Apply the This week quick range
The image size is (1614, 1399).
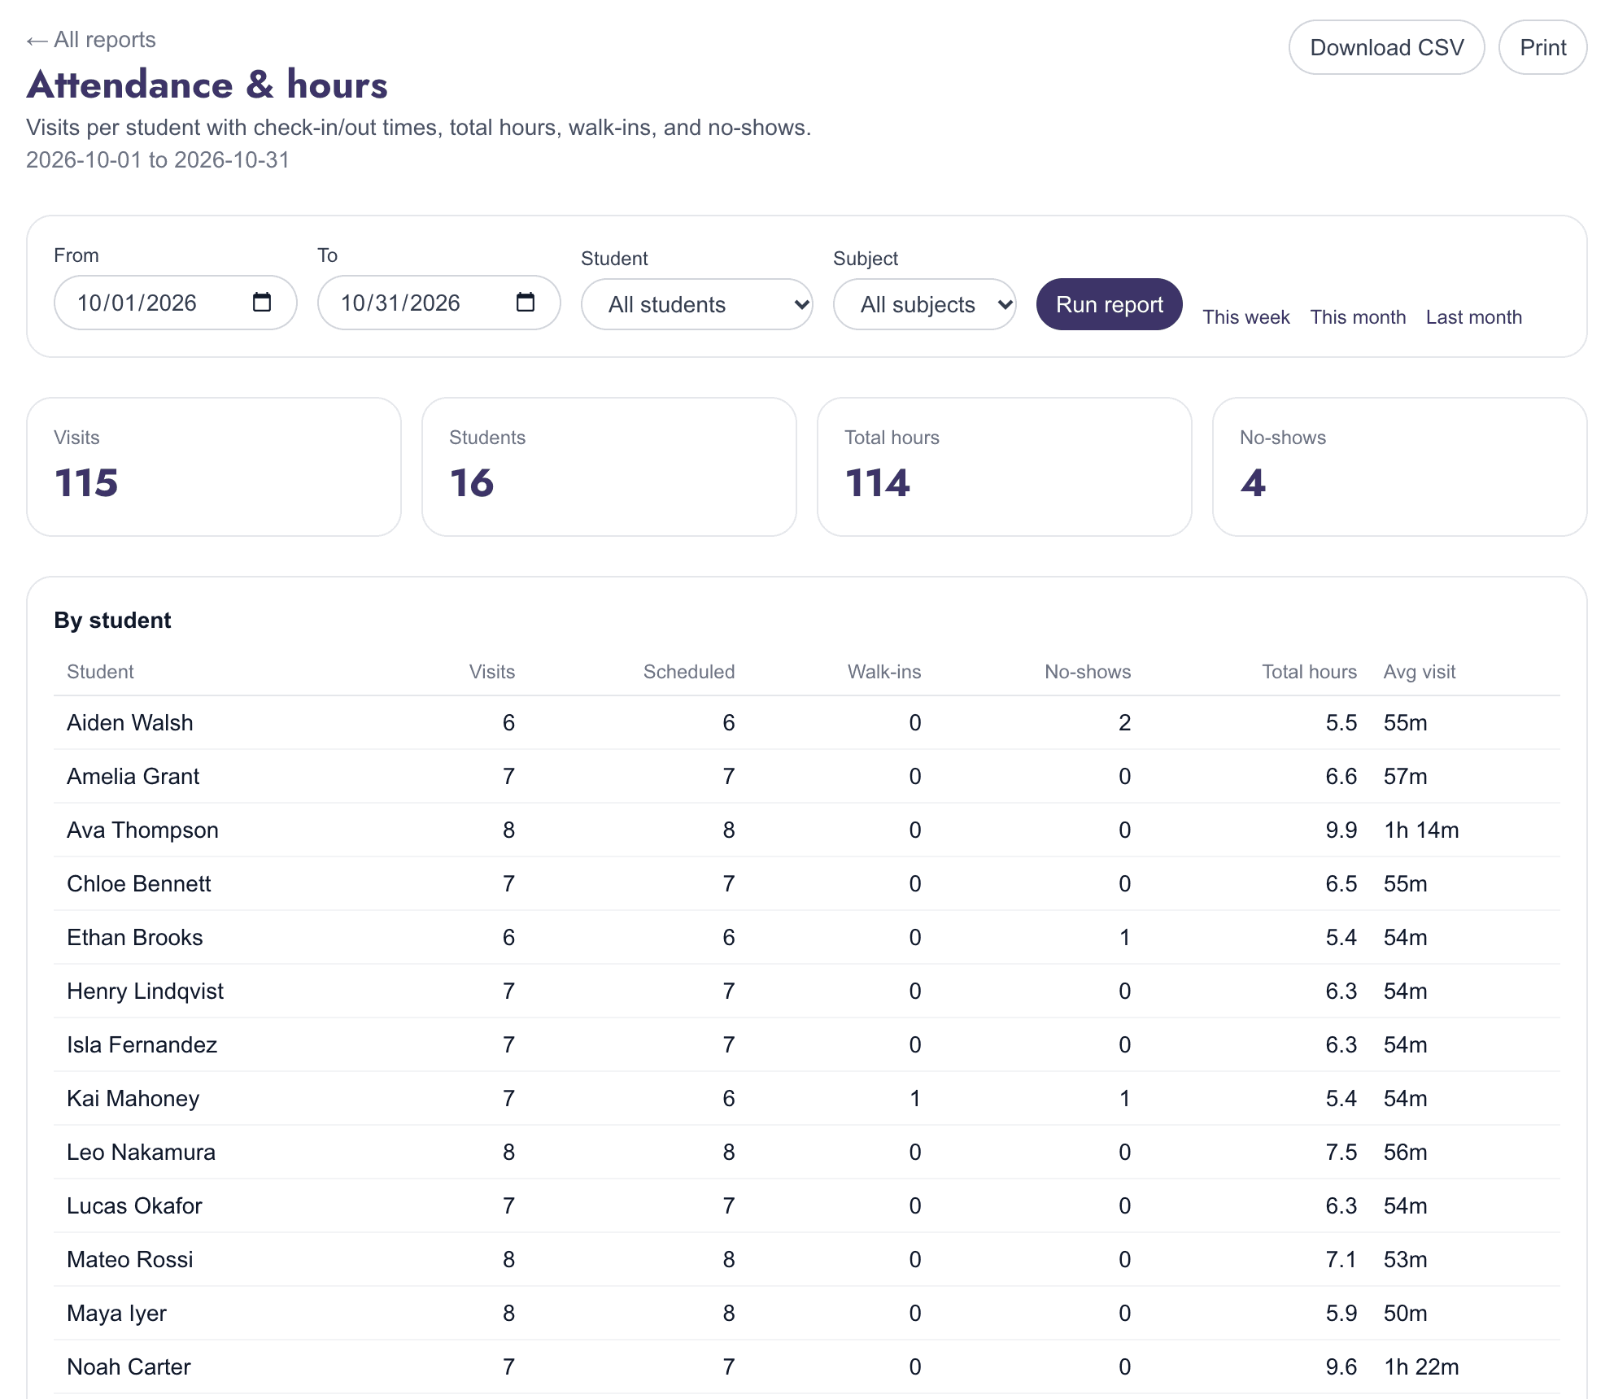coord(1246,317)
